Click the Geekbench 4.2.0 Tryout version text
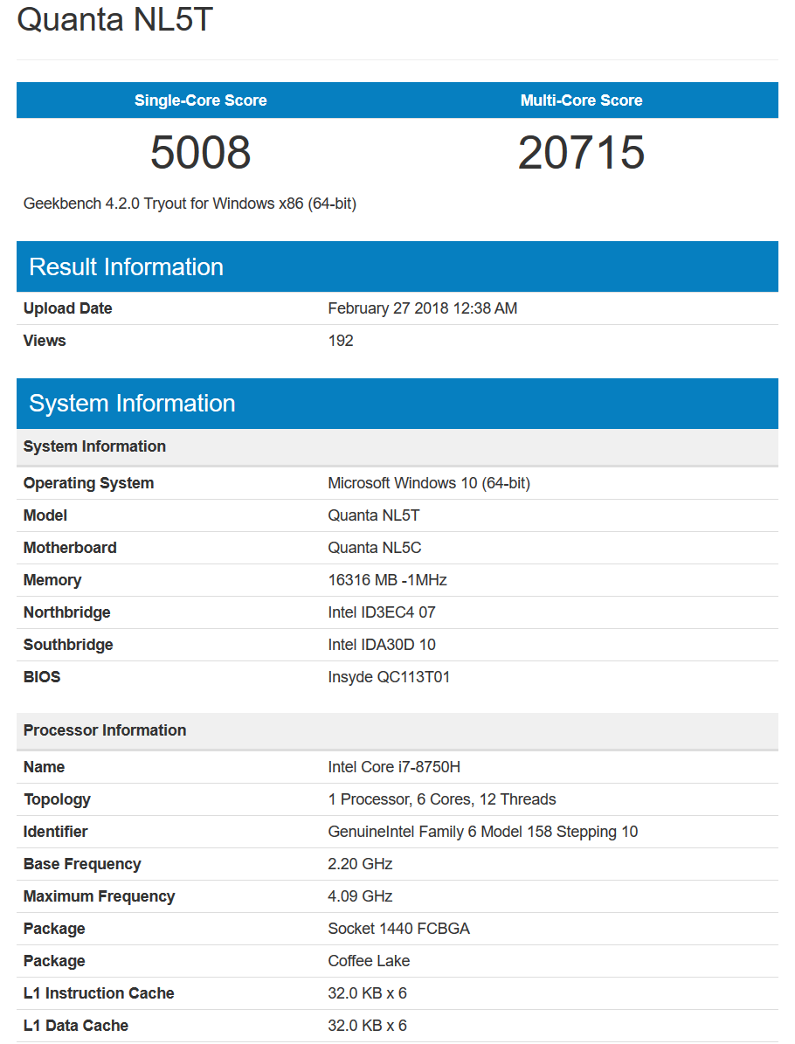Image resolution: width=795 pixels, height=1044 pixels. click(190, 204)
